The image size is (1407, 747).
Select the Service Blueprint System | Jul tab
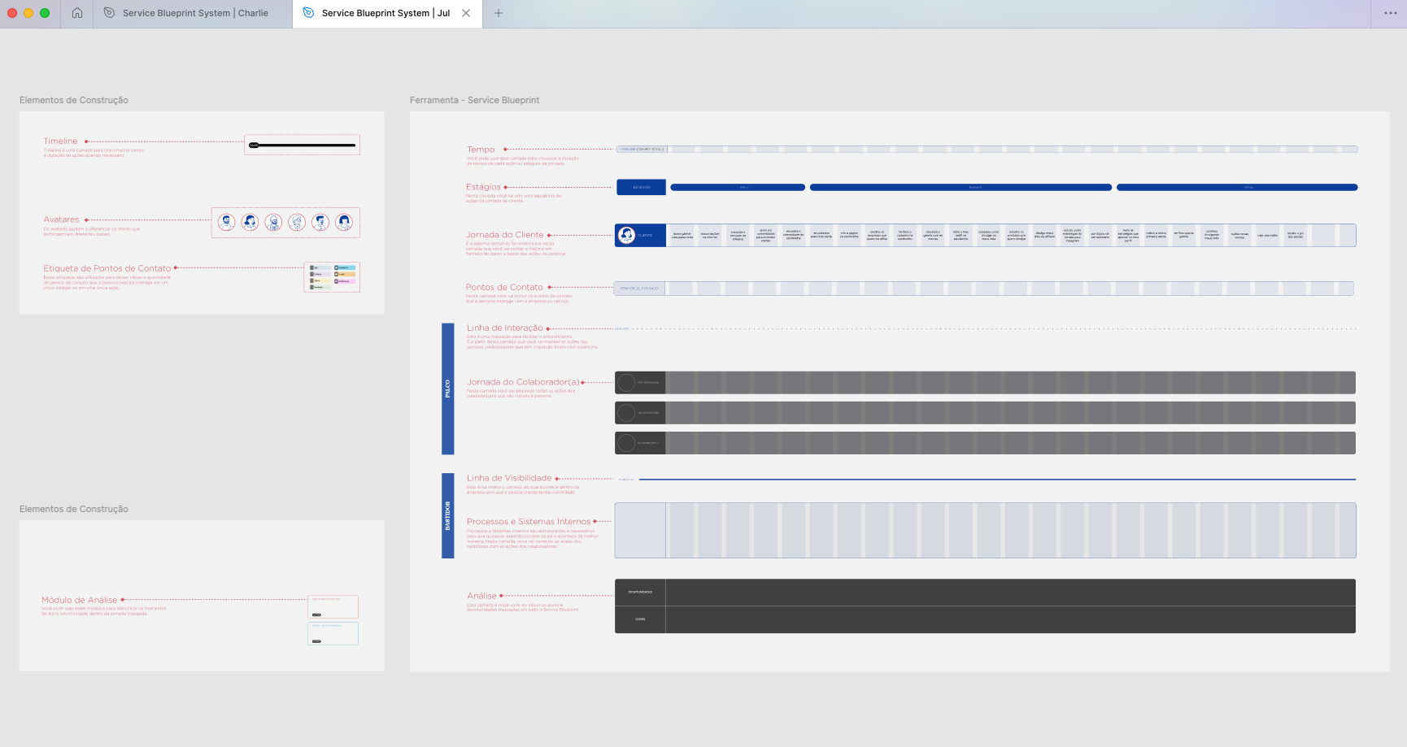point(386,14)
